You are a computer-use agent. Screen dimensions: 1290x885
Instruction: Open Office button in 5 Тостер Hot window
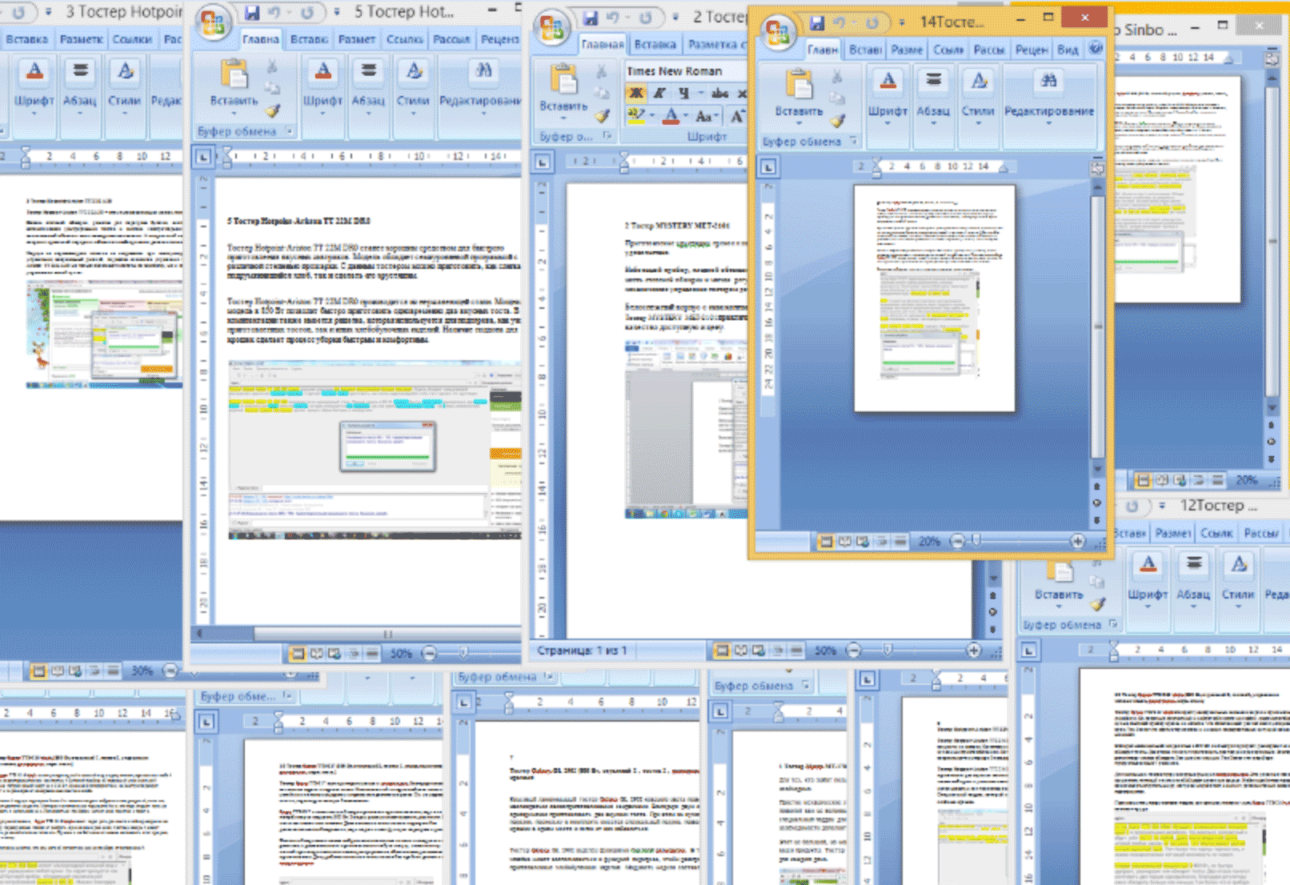coord(212,22)
